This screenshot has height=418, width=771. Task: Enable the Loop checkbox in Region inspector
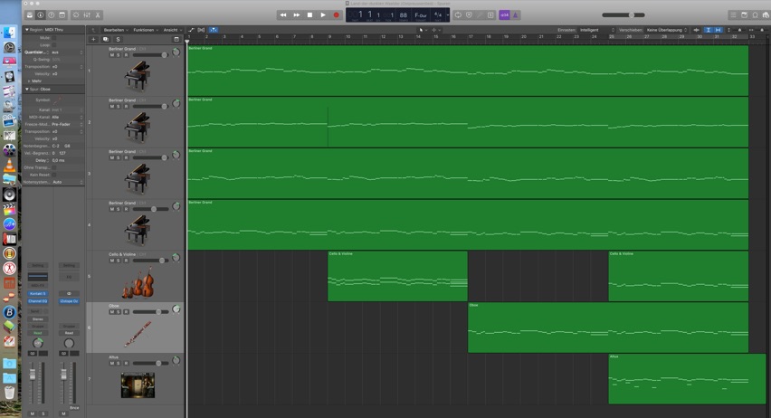pos(54,44)
